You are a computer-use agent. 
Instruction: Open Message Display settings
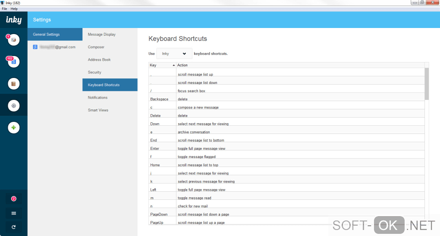(110, 34)
